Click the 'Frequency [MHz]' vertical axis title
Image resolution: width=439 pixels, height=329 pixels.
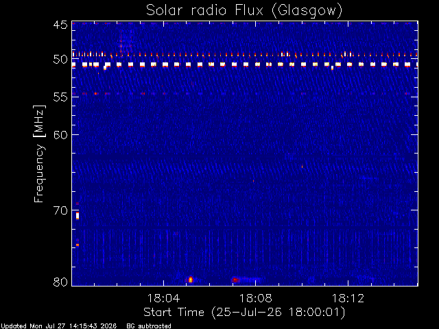(39, 154)
